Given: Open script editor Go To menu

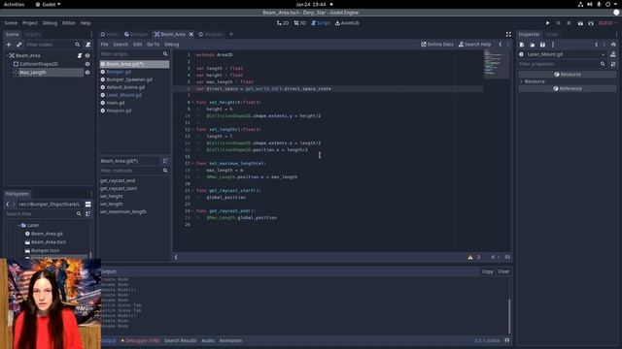Looking at the screenshot, I should (154, 45).
